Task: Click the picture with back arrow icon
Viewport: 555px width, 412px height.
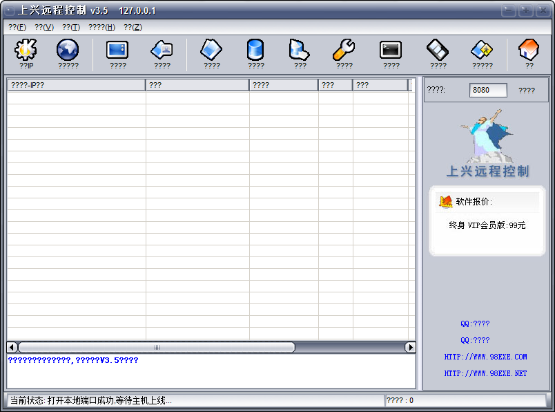Action: coord(162,51)
